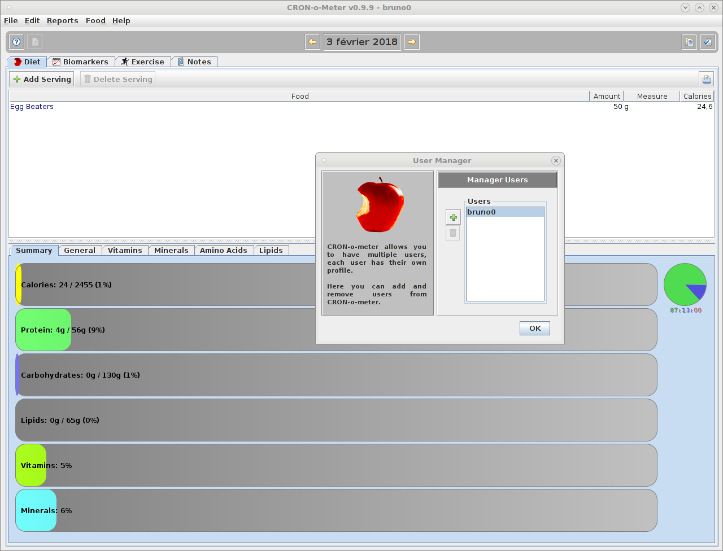Open the File menu

click(x=11, y=20)
